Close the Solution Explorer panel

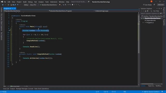(x=161, y=9)
